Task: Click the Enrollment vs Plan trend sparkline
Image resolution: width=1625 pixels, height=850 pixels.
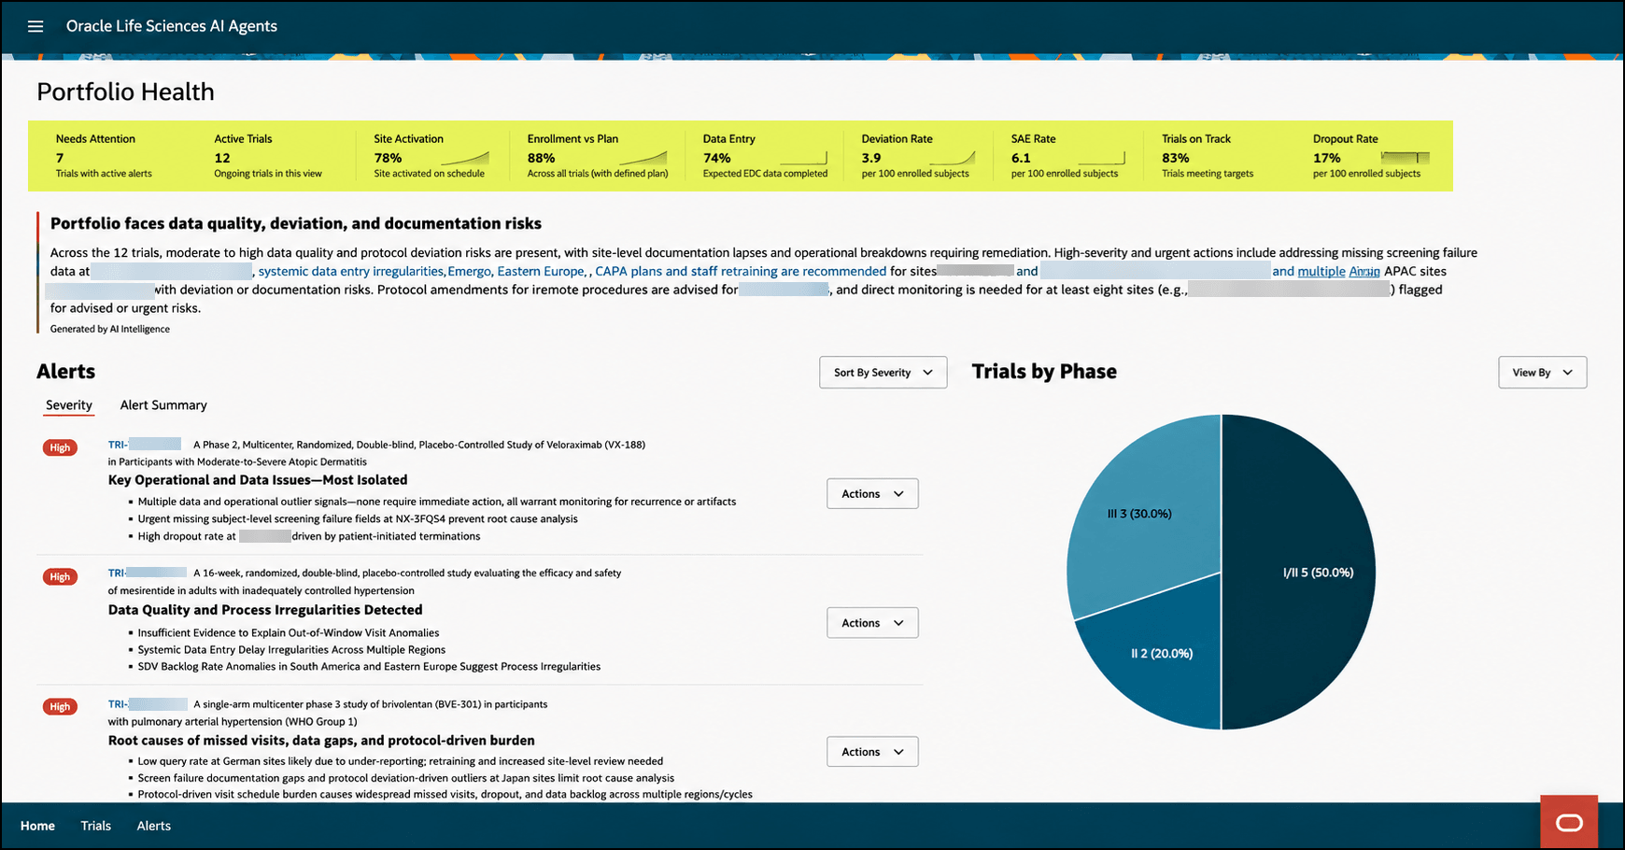Action: tap(643, 158)
